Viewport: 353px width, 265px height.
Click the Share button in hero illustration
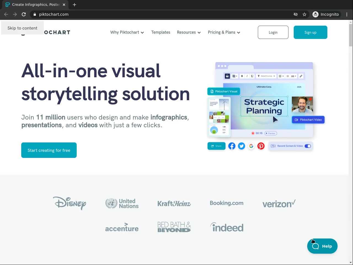pyautogui.click(x=216, y=146)
